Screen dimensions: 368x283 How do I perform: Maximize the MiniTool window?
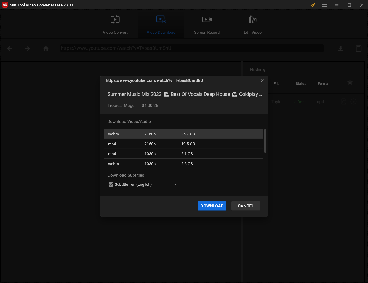pyautogui.click(x=349, y=5)
